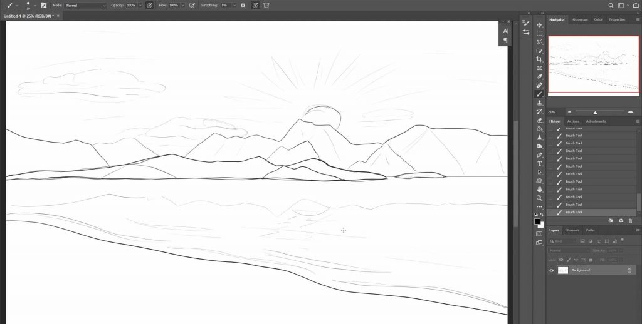Screen dimensions: 642x324
Task: Toggle Quick Mask mode
Action: 539,234
